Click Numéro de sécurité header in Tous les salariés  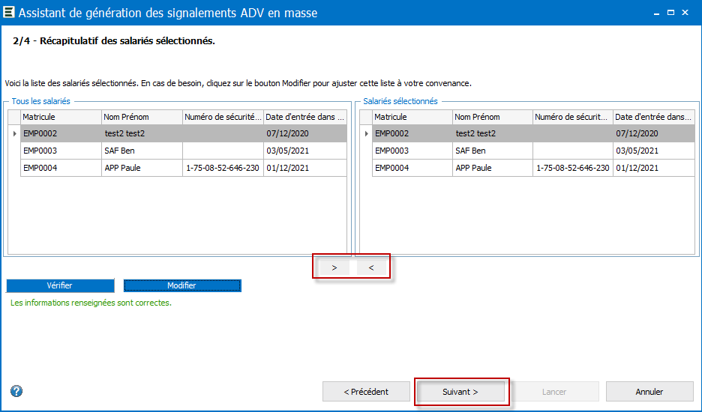tap(223, 117)
